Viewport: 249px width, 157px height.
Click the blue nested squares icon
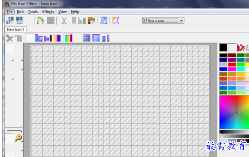point(87,38)
